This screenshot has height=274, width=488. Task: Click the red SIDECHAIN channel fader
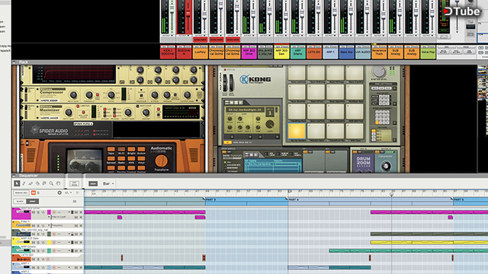[188, 12]
